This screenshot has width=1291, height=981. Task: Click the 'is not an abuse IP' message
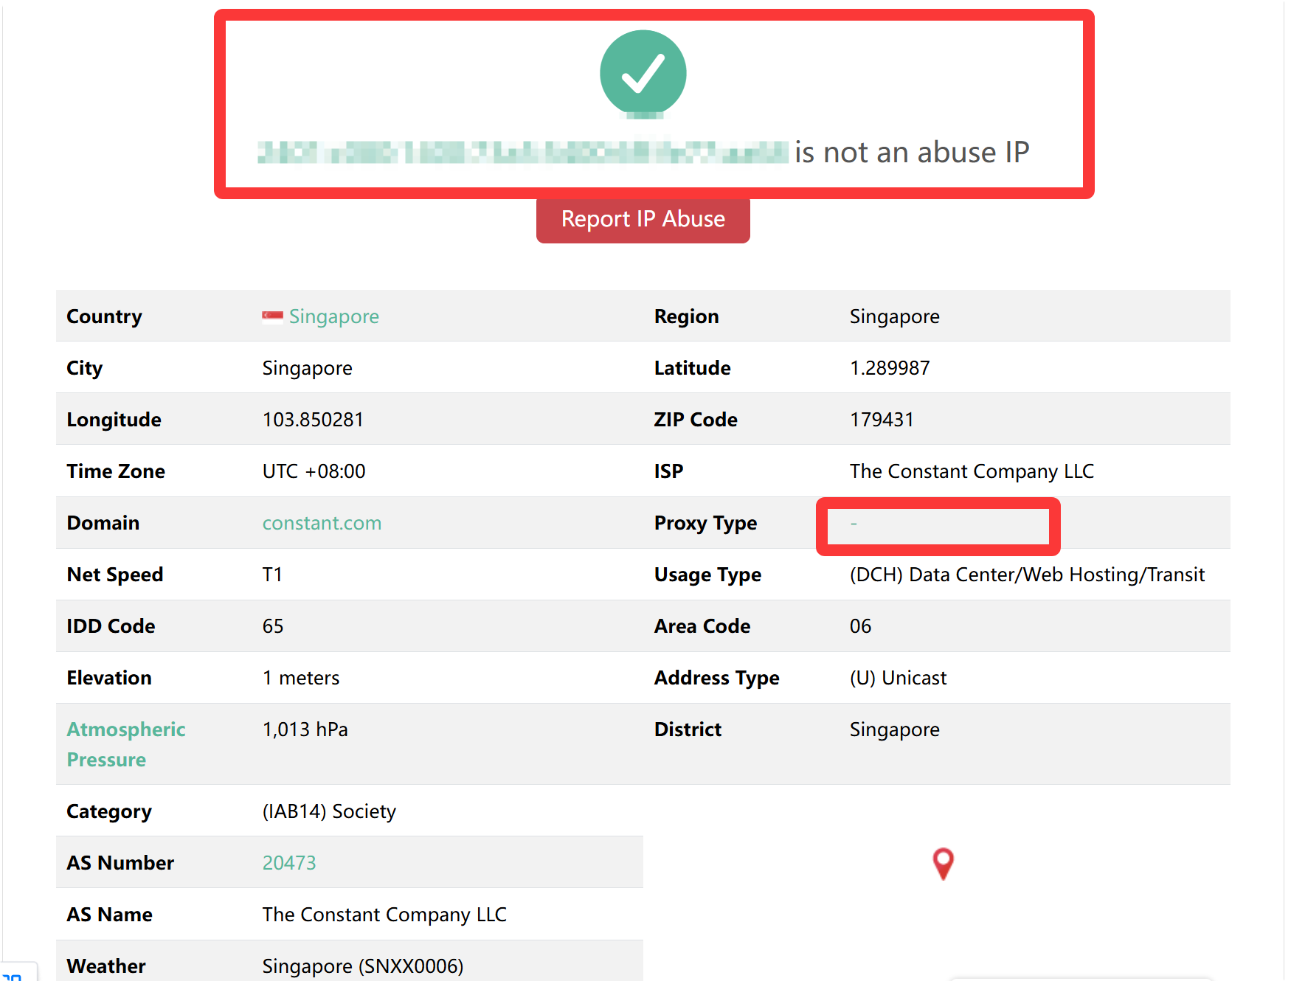(x=911, y=153)
